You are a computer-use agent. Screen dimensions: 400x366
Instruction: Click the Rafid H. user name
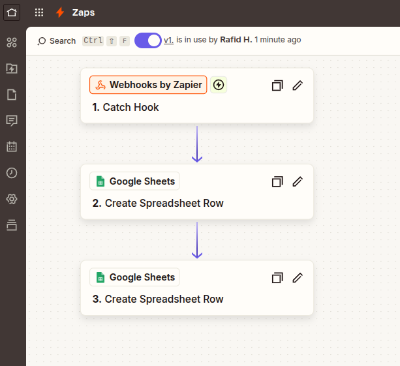(236, 40)
